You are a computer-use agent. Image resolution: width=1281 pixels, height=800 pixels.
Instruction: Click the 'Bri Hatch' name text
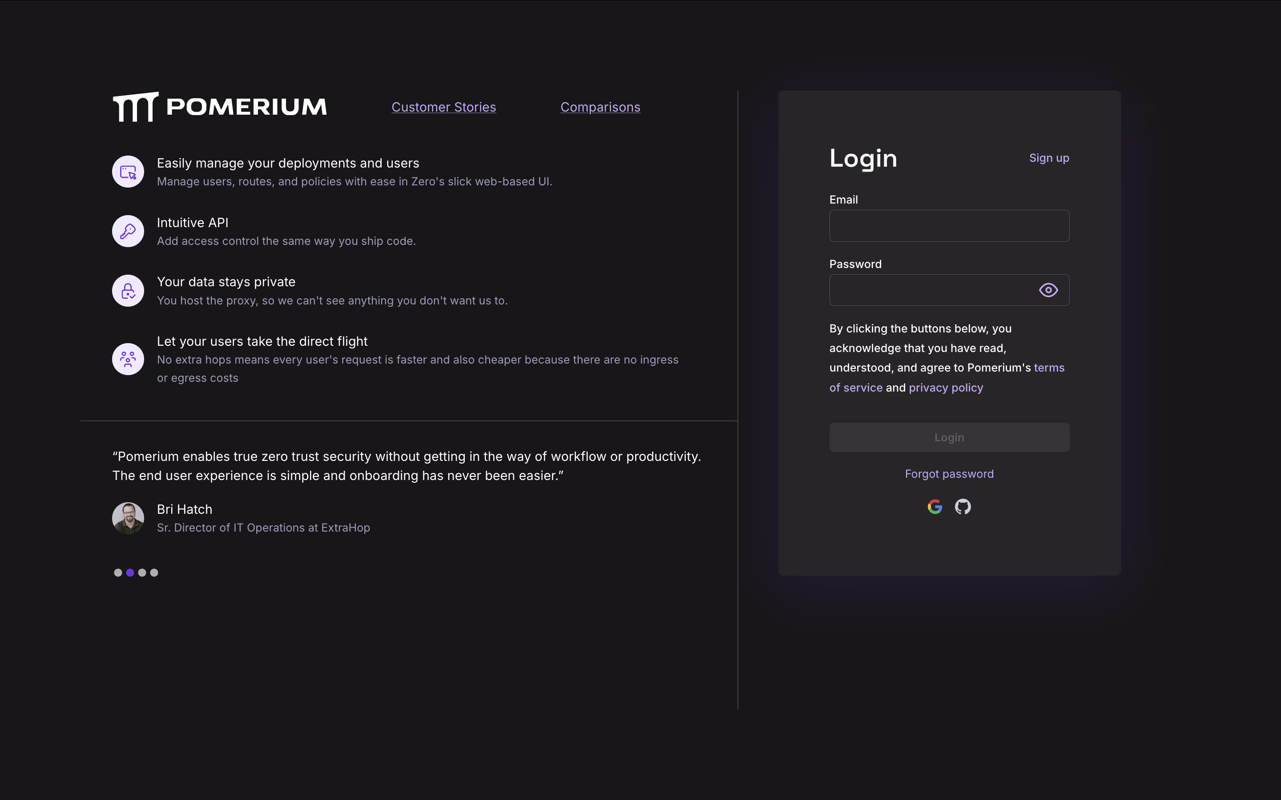[x=184, y=509]
